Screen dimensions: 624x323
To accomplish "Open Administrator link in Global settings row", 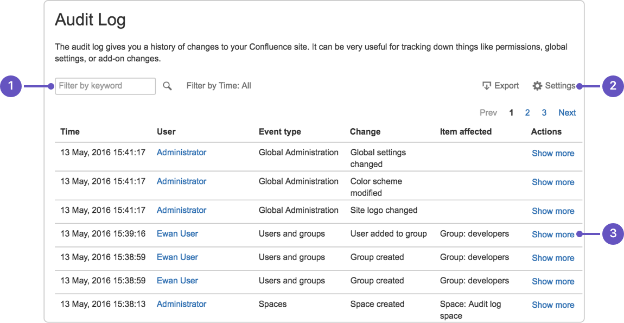I will 181,153.
